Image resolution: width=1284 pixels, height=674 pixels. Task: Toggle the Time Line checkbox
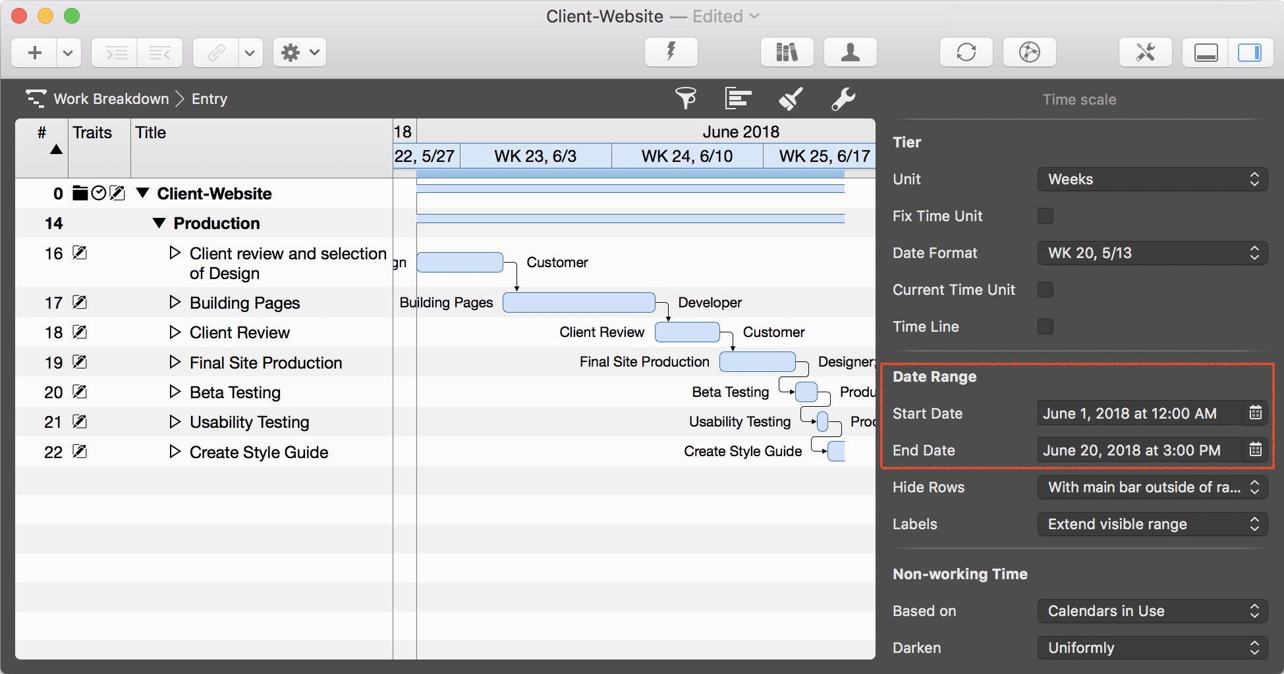tap(1046, 326)
